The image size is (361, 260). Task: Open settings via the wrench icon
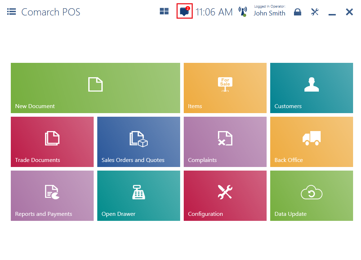tap(315, 11)
